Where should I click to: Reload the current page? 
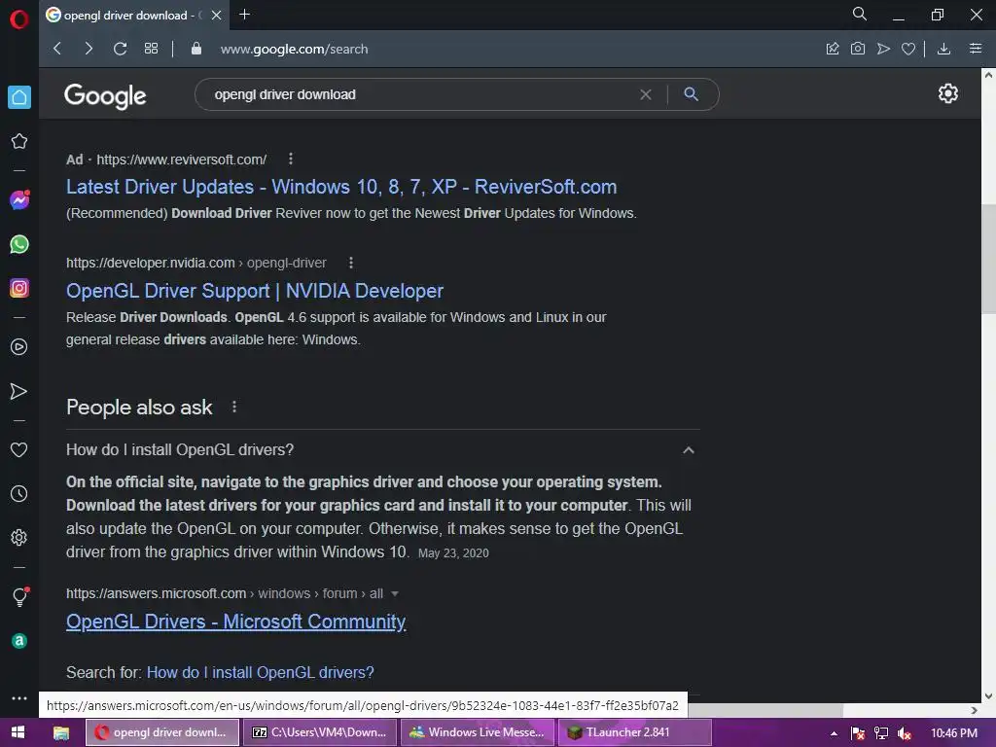[120, 49]
